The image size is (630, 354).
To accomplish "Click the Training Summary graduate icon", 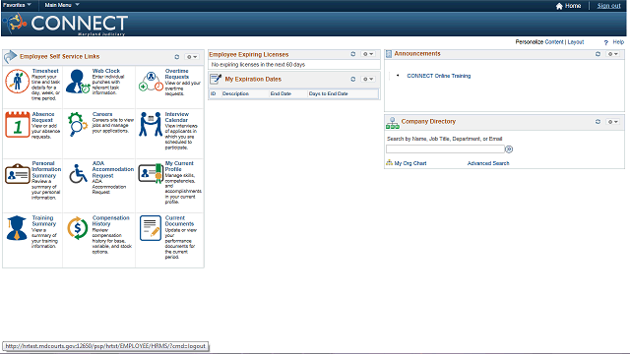I will pyautogui.click(x=17, y=228).
